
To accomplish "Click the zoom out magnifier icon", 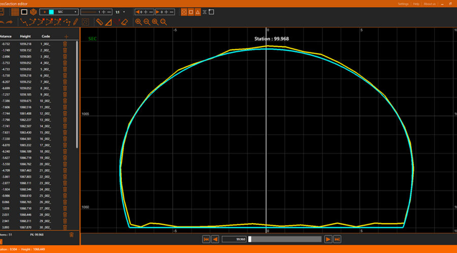I will pos(147,22).
